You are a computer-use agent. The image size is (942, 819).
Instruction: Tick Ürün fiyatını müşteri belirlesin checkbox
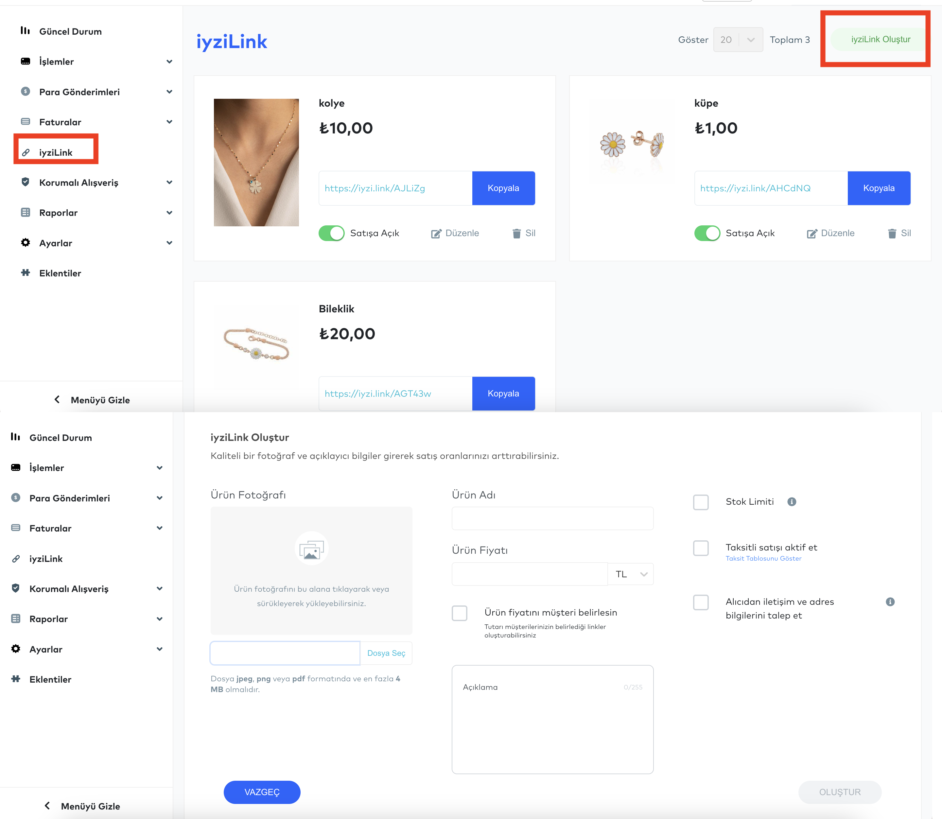[x=459, y=613]
